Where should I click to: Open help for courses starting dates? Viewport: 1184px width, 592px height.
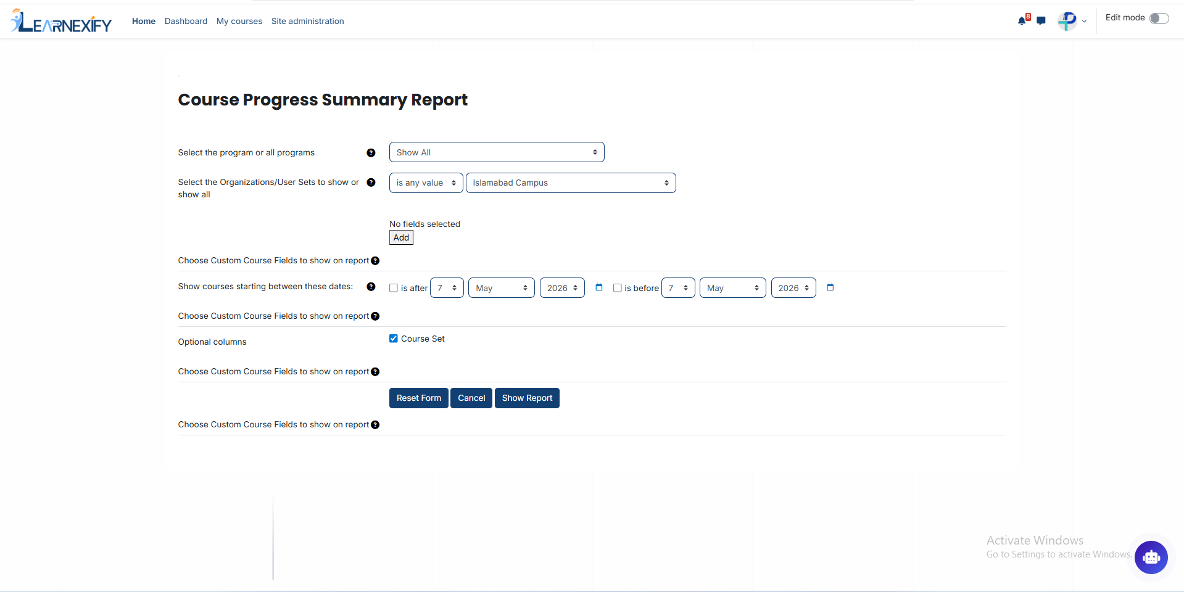(x=371, y=287)
